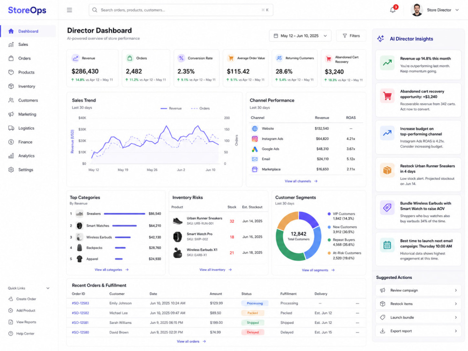This screenshot has width=468, height=351.
Task: Open the Customers section in sidebar
Action: (28, 100)
